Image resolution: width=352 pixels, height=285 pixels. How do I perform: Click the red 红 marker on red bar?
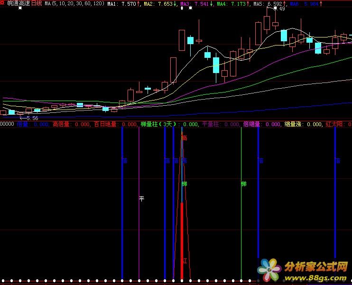coord(184,261)
